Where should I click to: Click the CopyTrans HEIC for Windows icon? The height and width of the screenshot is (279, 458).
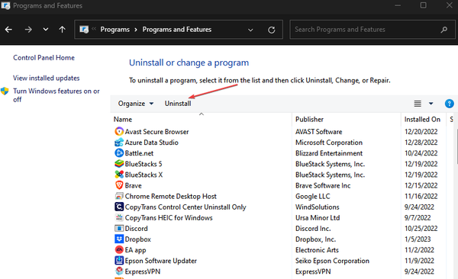119,218
